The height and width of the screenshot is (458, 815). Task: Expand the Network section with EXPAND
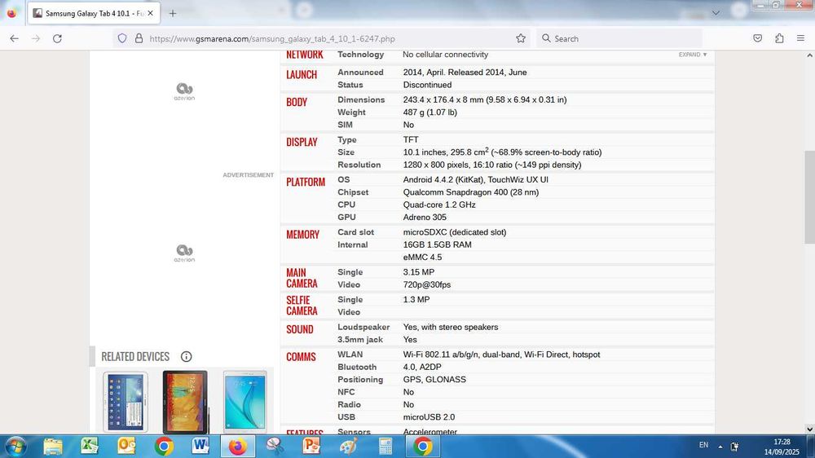coord(692,55)
